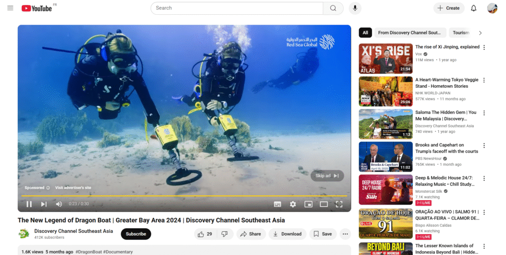
Task: Toggle theater mode view
Action: coord(324,204)
